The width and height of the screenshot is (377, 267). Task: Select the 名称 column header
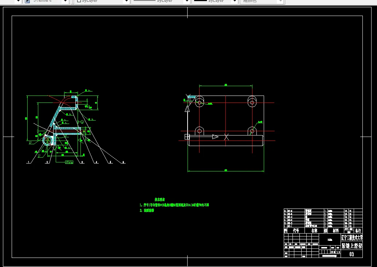[x=314, y=231]
